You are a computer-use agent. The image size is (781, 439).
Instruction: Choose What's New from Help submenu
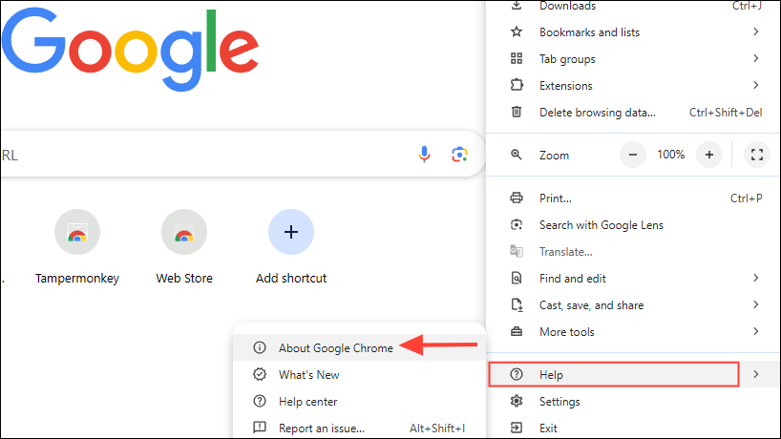pyautogui.click(x=308, y=375)
